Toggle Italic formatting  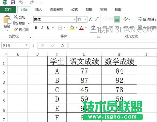(x=42, y=28)
